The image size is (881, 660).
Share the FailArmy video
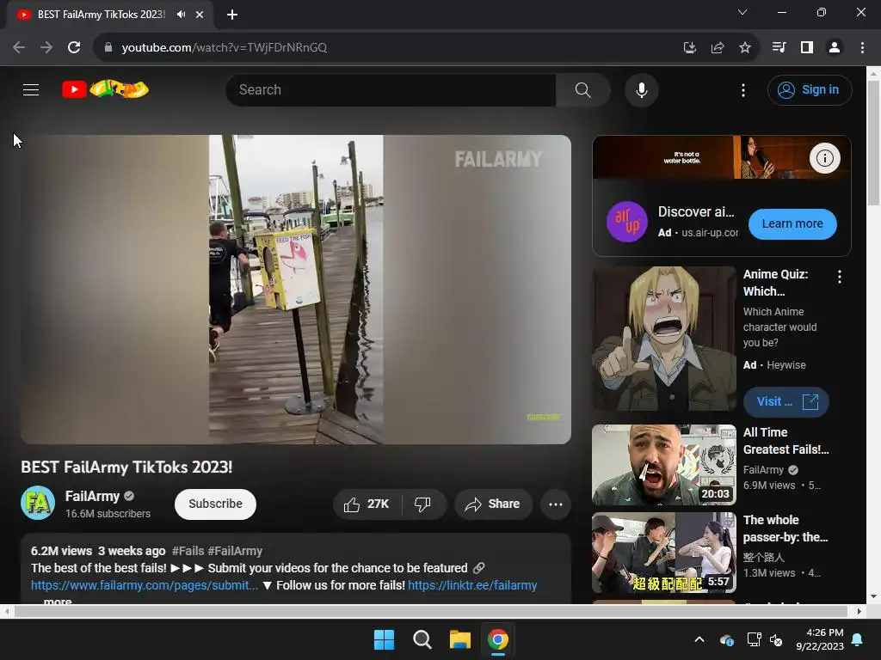pos(493,504)
